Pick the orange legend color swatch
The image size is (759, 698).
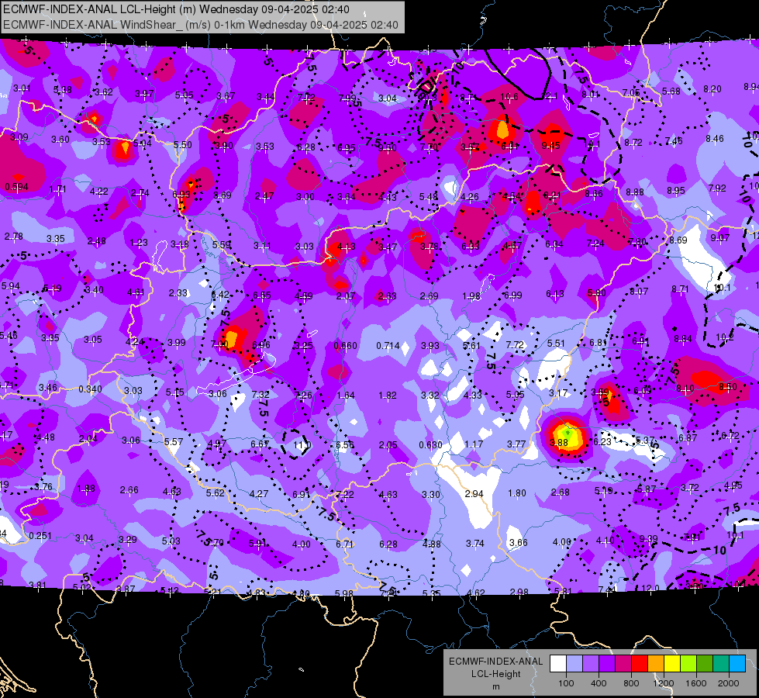[x=656, y=664]
